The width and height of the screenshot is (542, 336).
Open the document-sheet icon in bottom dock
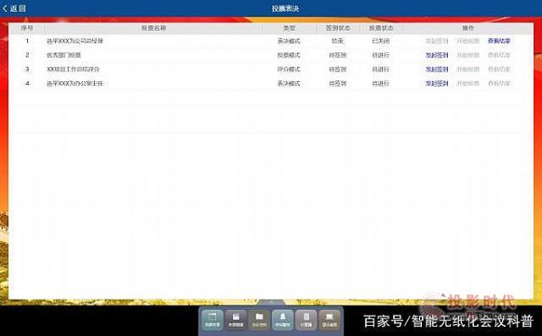[x=306, y=320]
